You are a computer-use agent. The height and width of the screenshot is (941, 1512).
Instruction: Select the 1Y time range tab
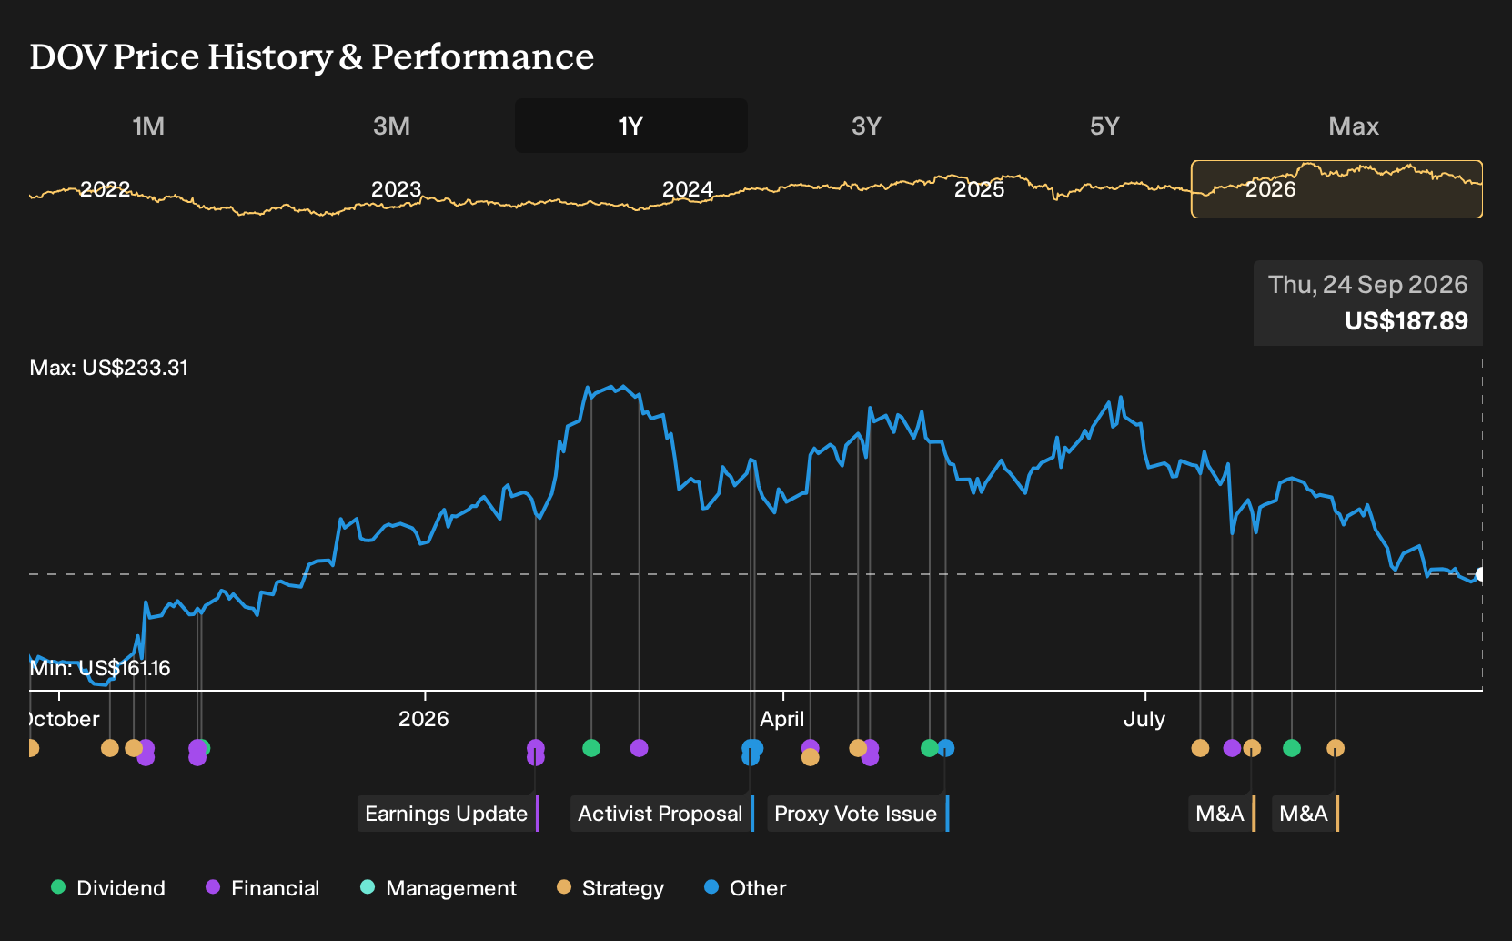coord(631,126)
